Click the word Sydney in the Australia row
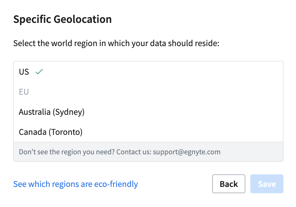Screen dimensions: 296x207 (x=69, y=112)
